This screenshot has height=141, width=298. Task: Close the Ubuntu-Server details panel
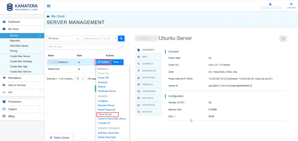point(283,39)
